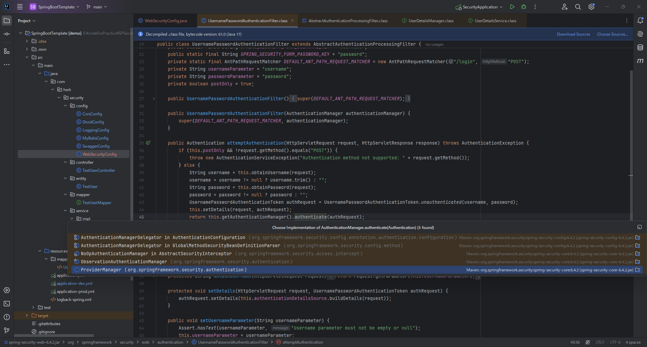Open Search Everywhere magnifier
Image resolution: width=647 pixels, height=347 pixels.
(578, 7)
